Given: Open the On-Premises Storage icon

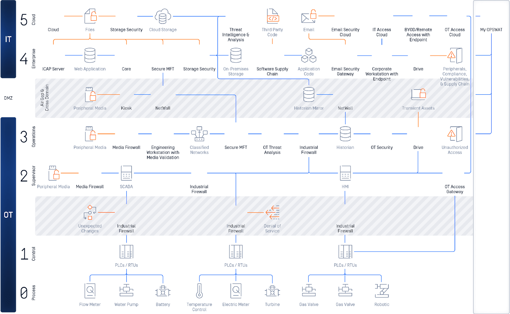Looking at the screenshot, I should (236, 55).
